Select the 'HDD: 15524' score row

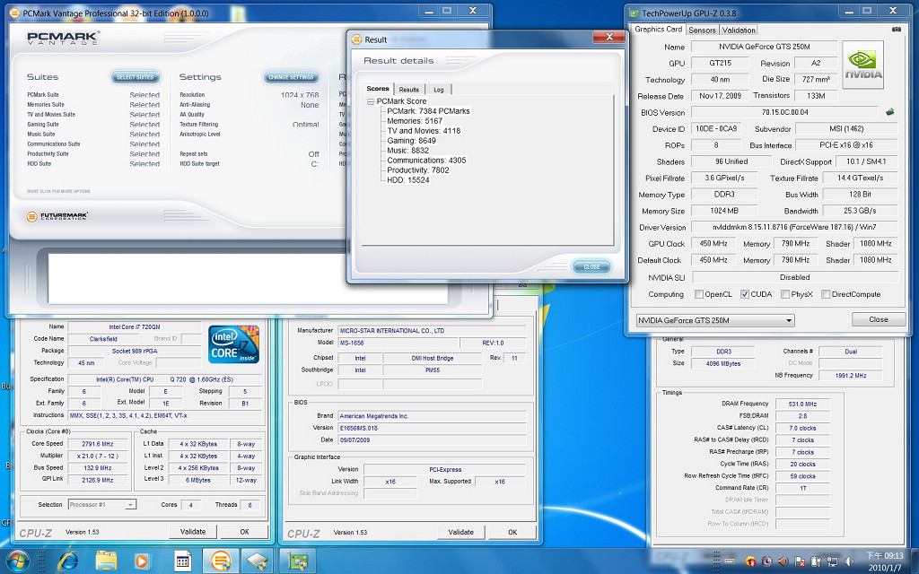tap(408, 179)
